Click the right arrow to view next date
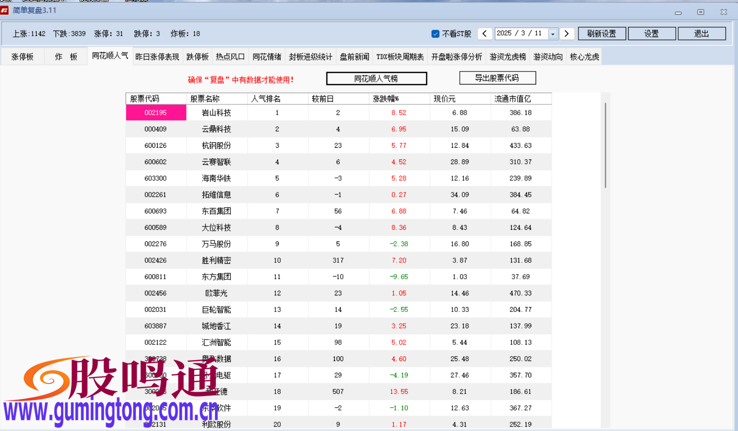 click(566, 34)
